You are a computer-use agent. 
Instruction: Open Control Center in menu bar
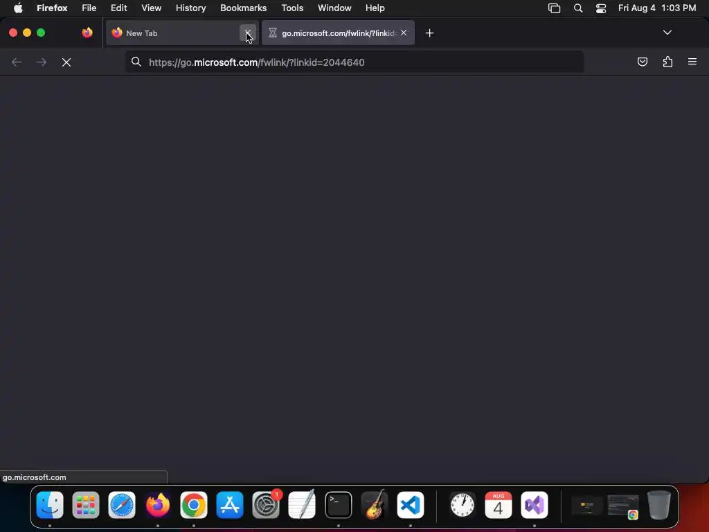point(601,8)
